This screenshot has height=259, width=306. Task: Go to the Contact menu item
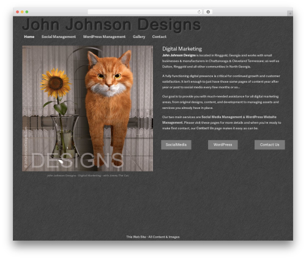click(159, 37)
